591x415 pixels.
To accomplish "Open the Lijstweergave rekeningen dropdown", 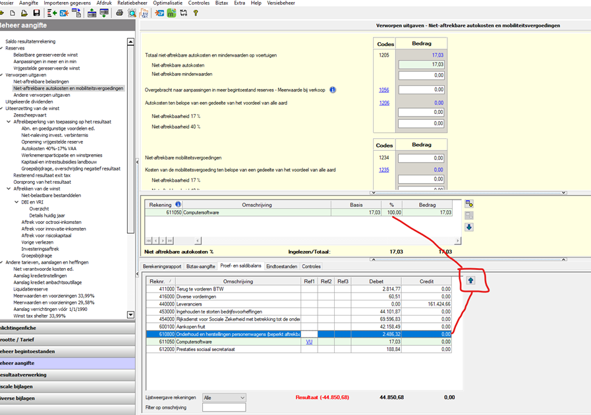I will click(225, 398).
